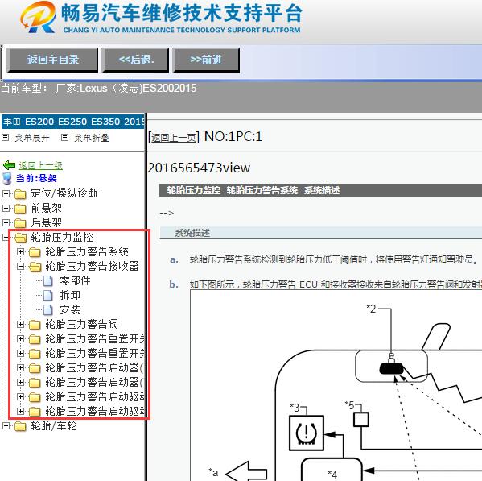The height and width of the screenshot is (481, 482).
Task: Click the platform logo icon
Action: click(39, 17)
